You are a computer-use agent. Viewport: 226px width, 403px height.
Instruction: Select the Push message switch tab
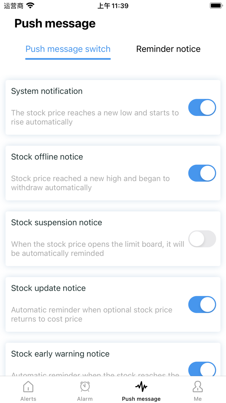coord(68,49)
